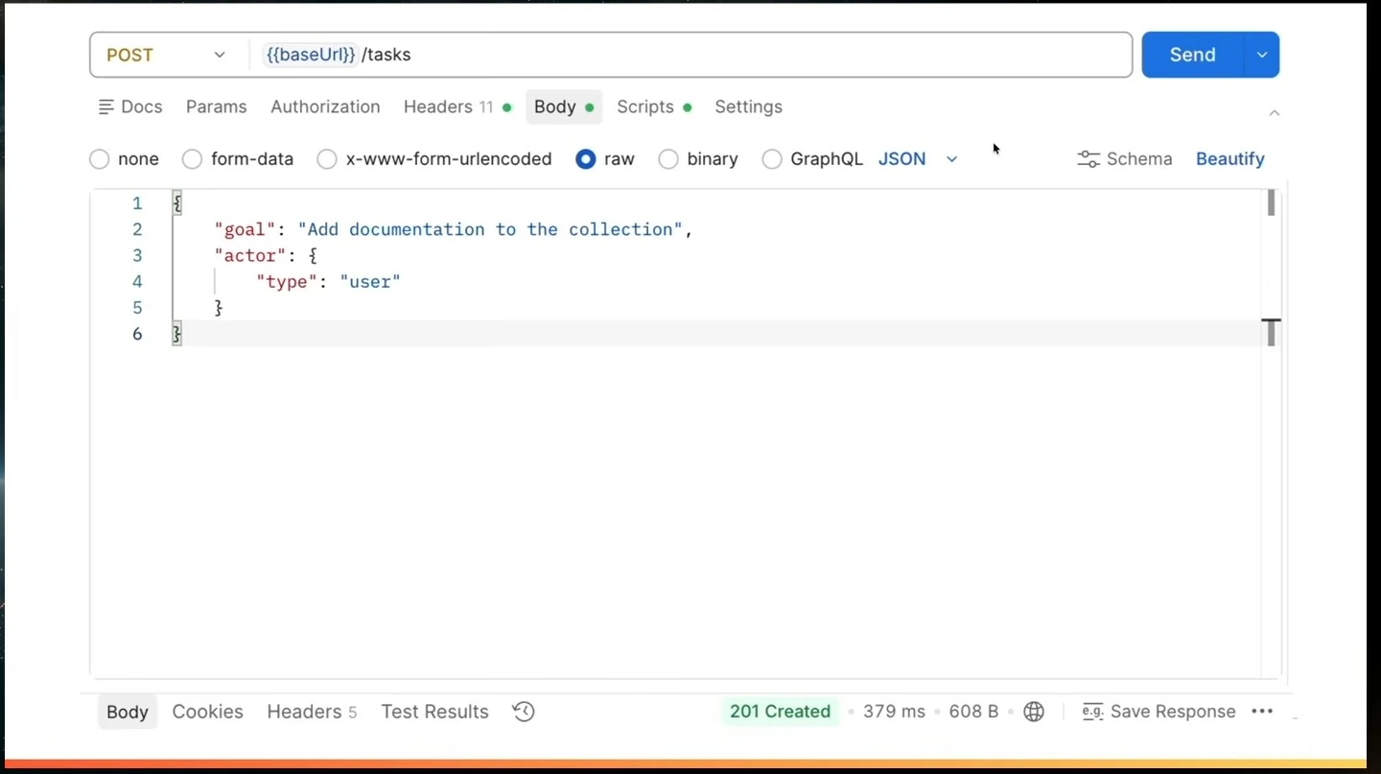Image resolution: width=1381 pixels, height=774 pixels.
Task: Open the request Body tab
Action: [564, 106]
